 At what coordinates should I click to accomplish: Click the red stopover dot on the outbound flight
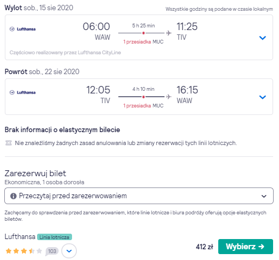tap(144, 33)
